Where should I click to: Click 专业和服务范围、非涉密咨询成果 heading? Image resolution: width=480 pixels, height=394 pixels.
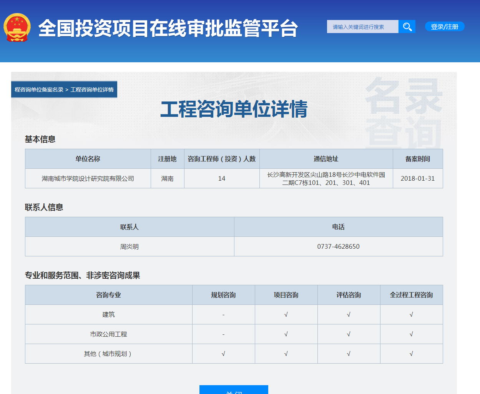pos(83,275)
